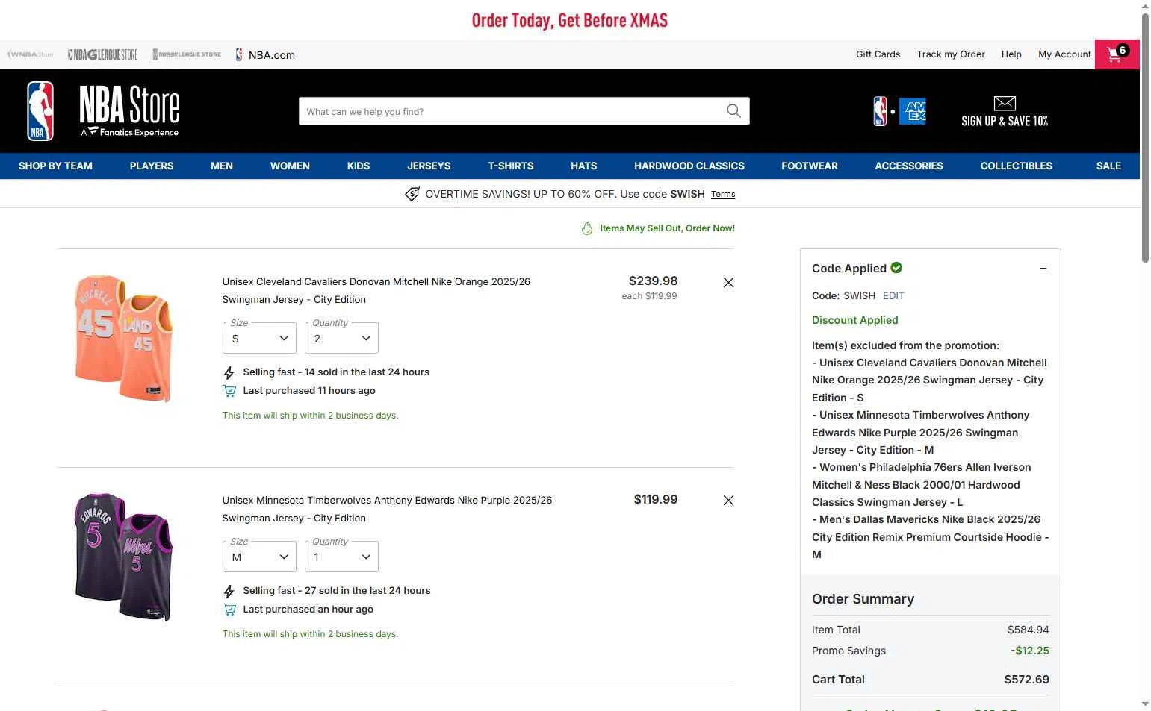Open the purple Timberwolves jersey thumbnail
1151x711 pixels.
tap(123, 557)
